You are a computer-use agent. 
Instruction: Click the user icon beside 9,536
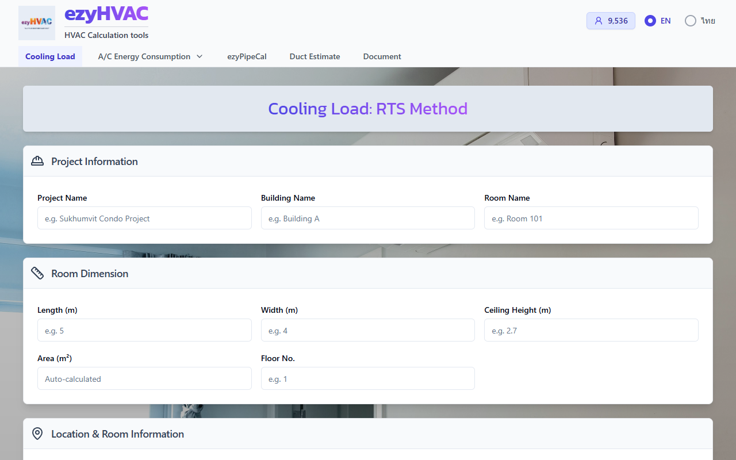(599, 21)
